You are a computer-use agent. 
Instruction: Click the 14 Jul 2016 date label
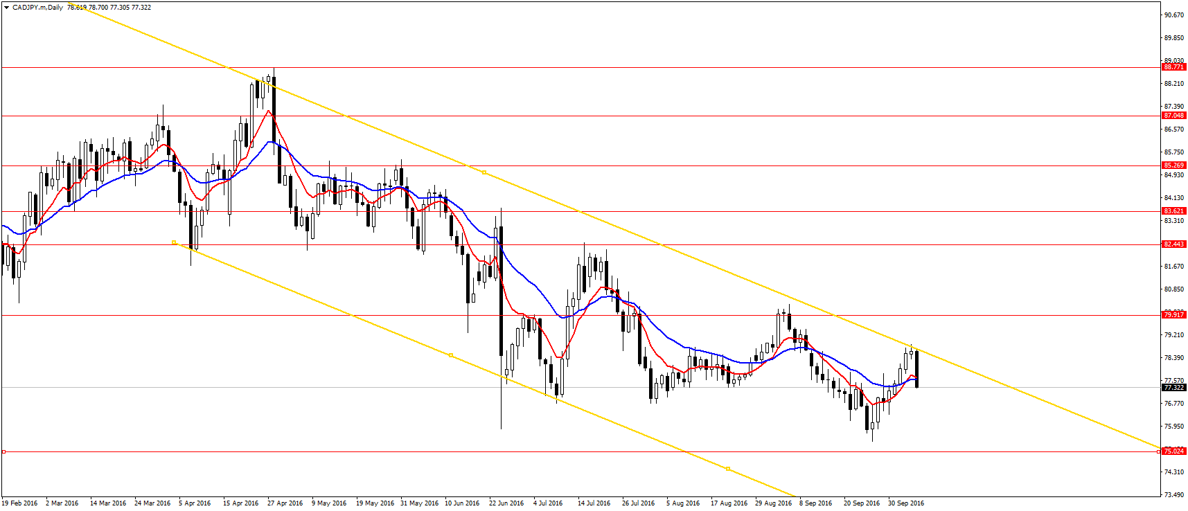click(594, 503)
